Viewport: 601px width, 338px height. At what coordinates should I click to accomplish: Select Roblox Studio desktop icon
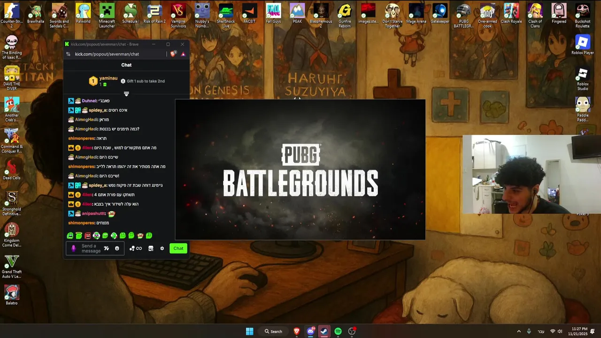pos(583,79)
